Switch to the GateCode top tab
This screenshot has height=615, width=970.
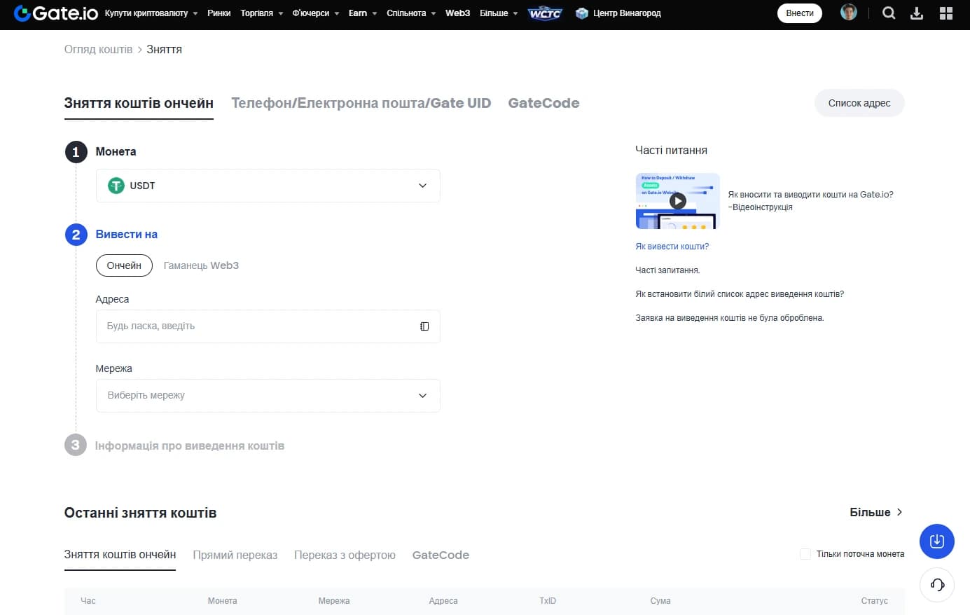pos(543,103)
